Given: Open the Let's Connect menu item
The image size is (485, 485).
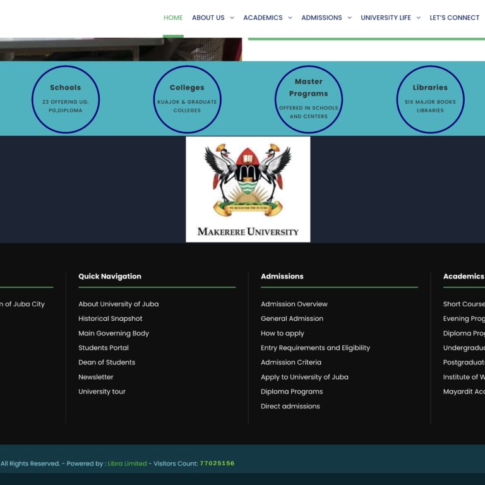Looking at the screenshot, I should (454, 18).
